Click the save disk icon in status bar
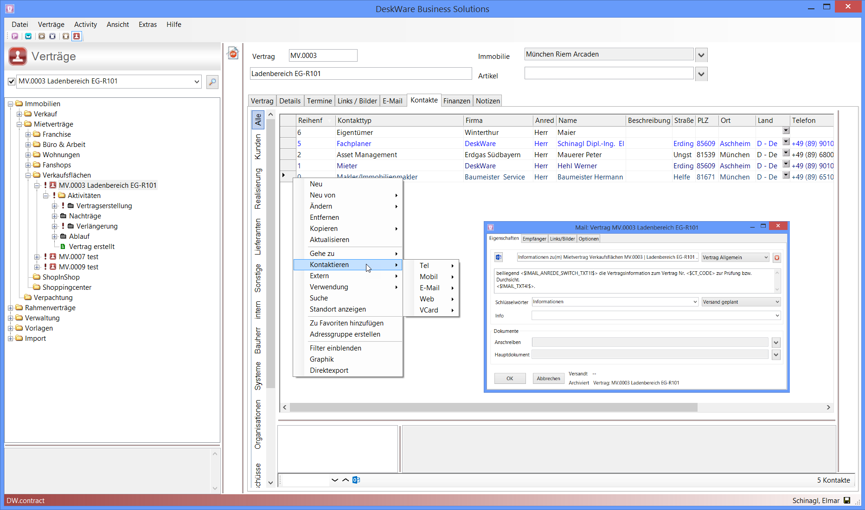The width and height of the screenshot is (865, 510). coord(847,501)
